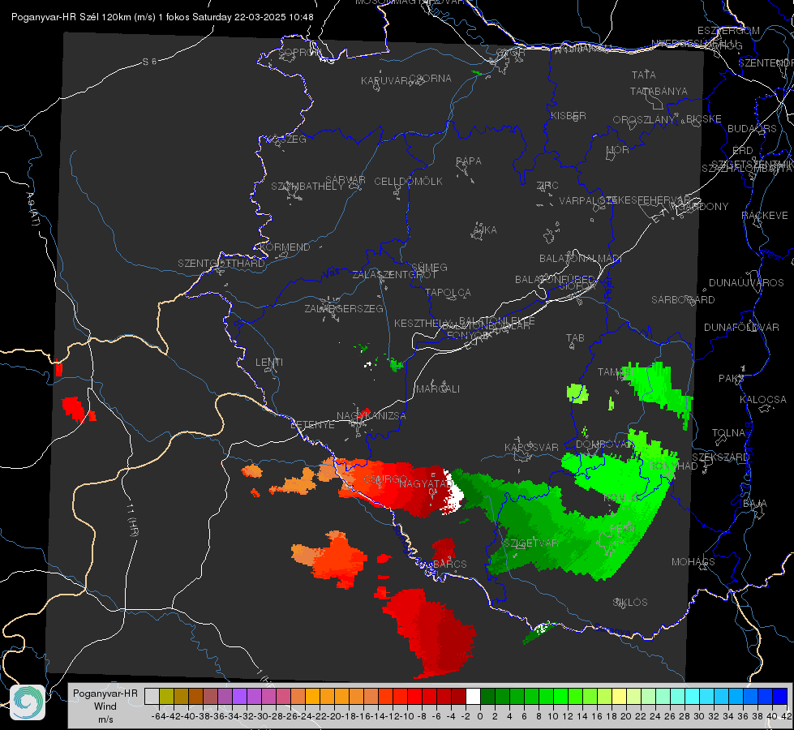Click the '42' legend scale value

pyautogui.click(x=787, y=716)
